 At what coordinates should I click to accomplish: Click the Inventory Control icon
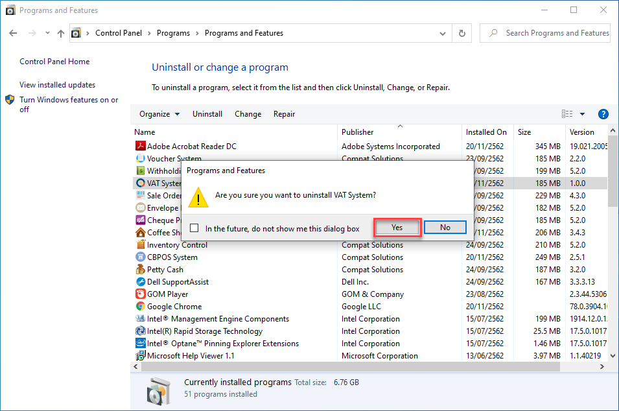pyautogui.click(x=140, y=245)
